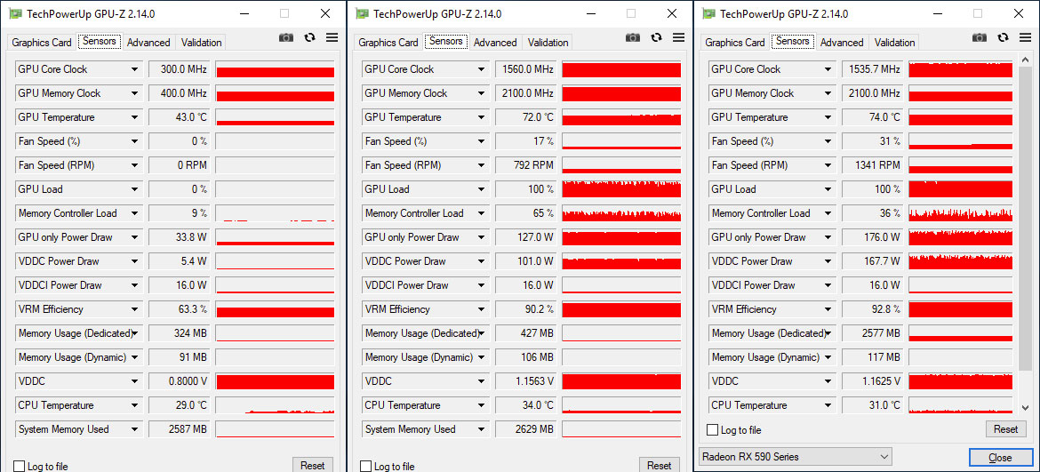Click the GPU Load graph in the middle window
The height and width of the screenshot is (472, 1040).
click(x=621, y=189)
